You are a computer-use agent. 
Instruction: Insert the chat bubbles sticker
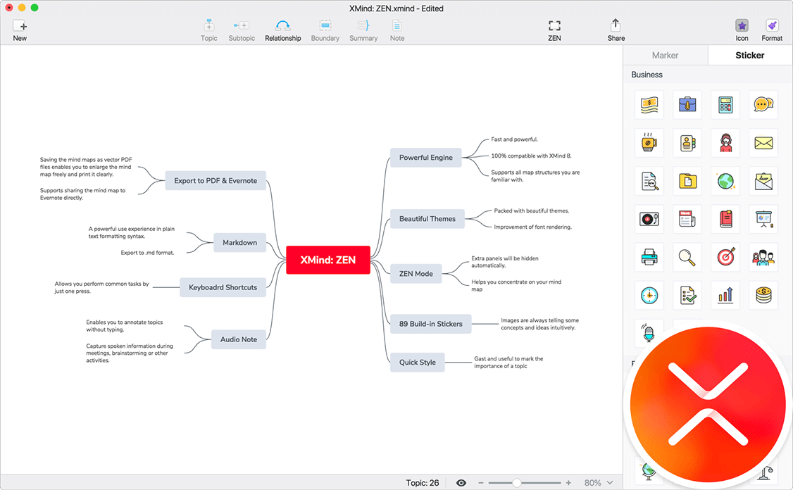pyautogui.click(x=763, y=105)
